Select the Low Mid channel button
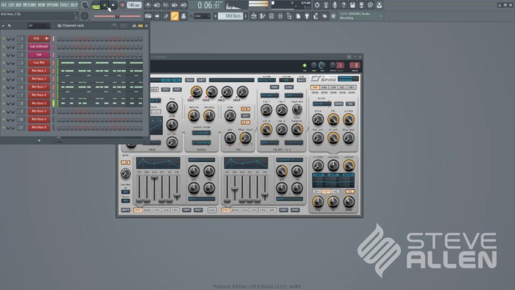The image size is (515, 290). [x=39, y=63]
